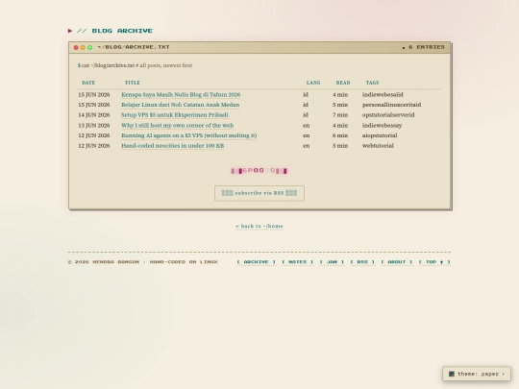519x389 pixels.
Task: Click the yellow dot in the terminal title bar
Action: click(x=83, y=48)
